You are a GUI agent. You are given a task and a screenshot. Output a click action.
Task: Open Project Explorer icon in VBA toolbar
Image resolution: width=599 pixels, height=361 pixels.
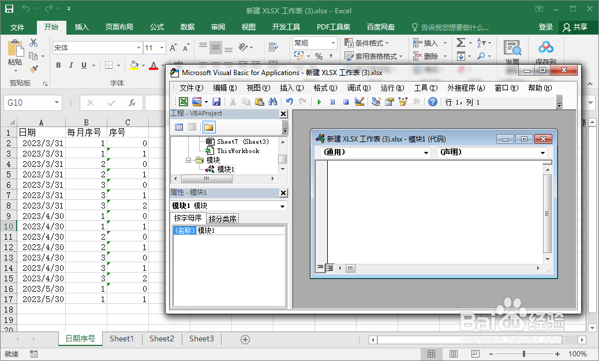pos(376,102)
